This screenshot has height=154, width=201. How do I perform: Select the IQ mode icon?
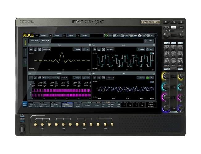[x=148, y=35]
